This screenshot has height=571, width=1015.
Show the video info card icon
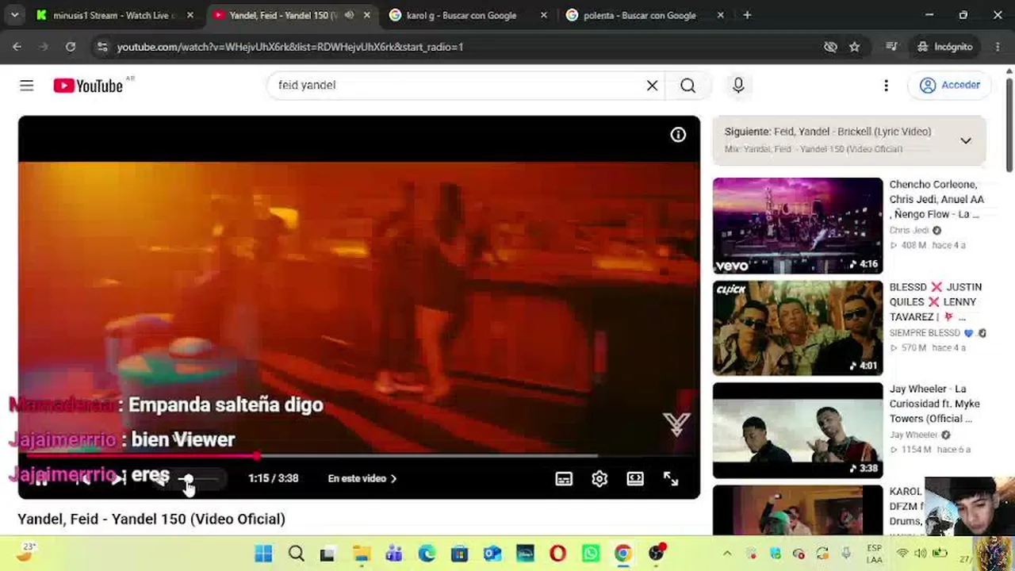[678, 135]
